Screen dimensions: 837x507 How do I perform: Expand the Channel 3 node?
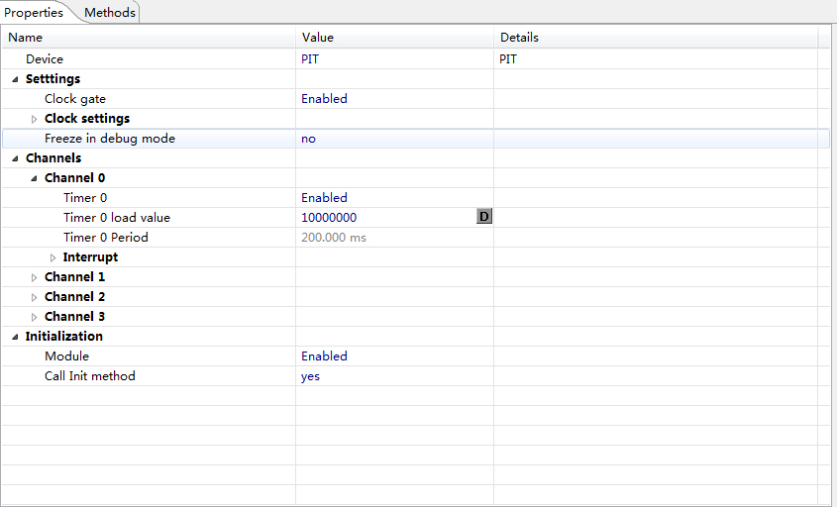pos(34,317)
